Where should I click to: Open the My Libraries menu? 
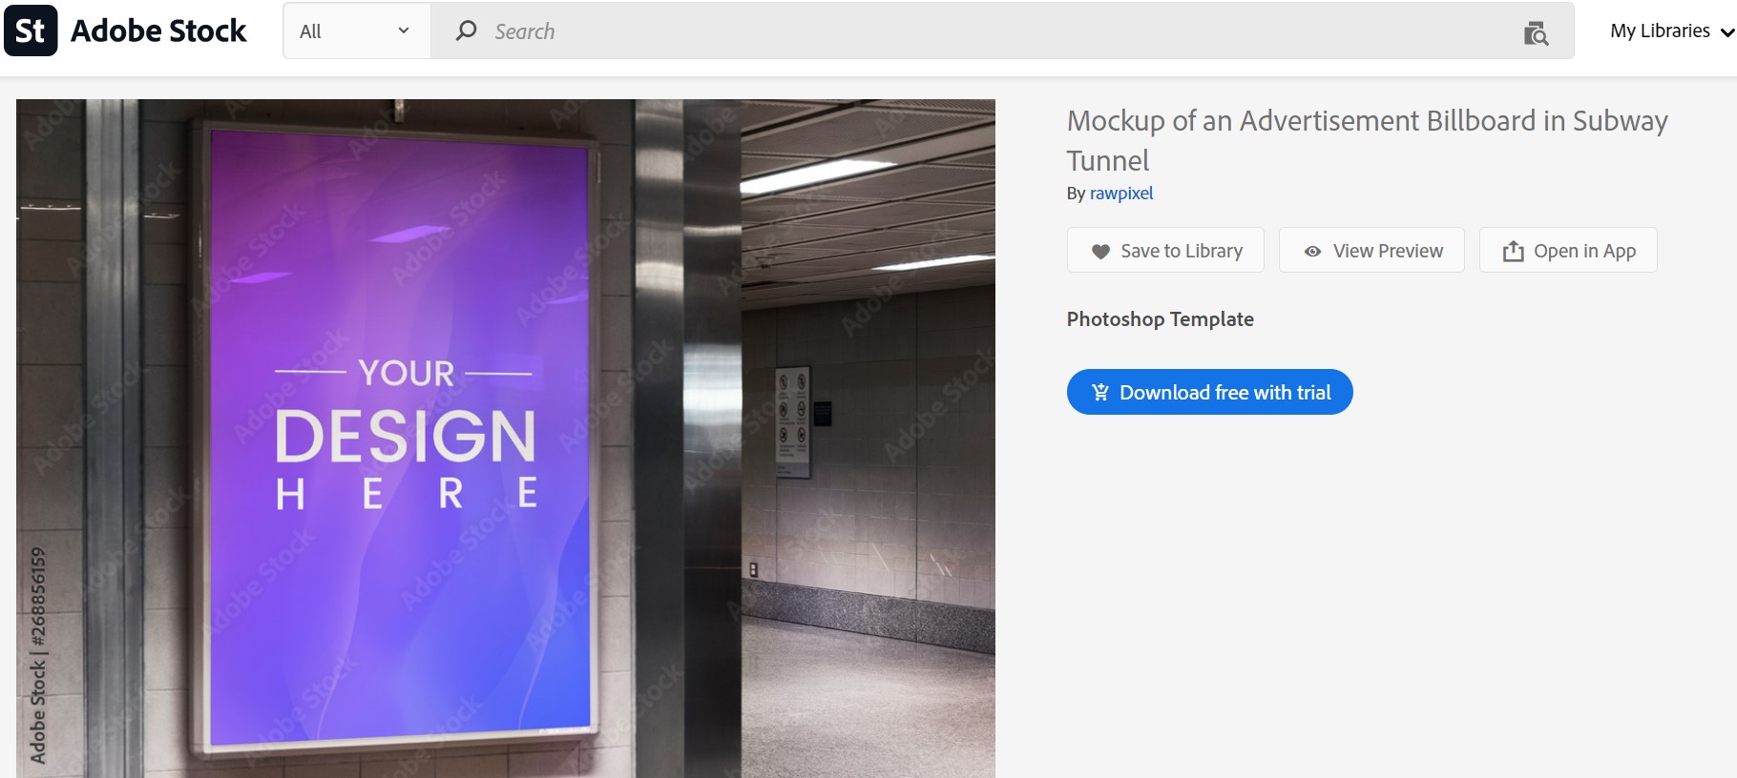[1660, 31]
